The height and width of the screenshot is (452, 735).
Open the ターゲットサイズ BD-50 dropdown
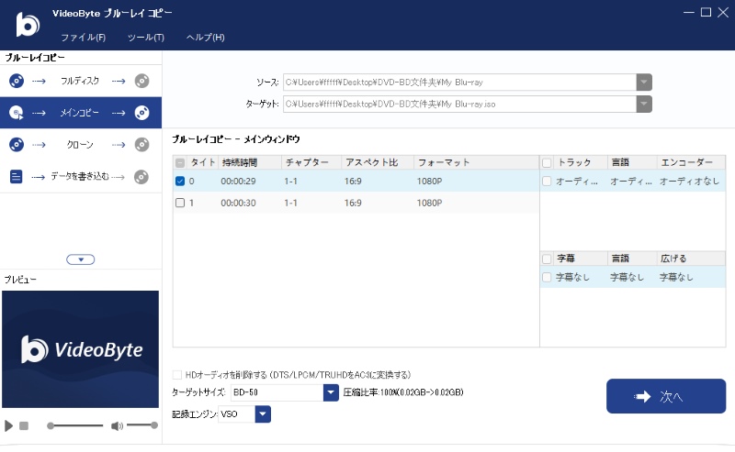coord(331,392)
